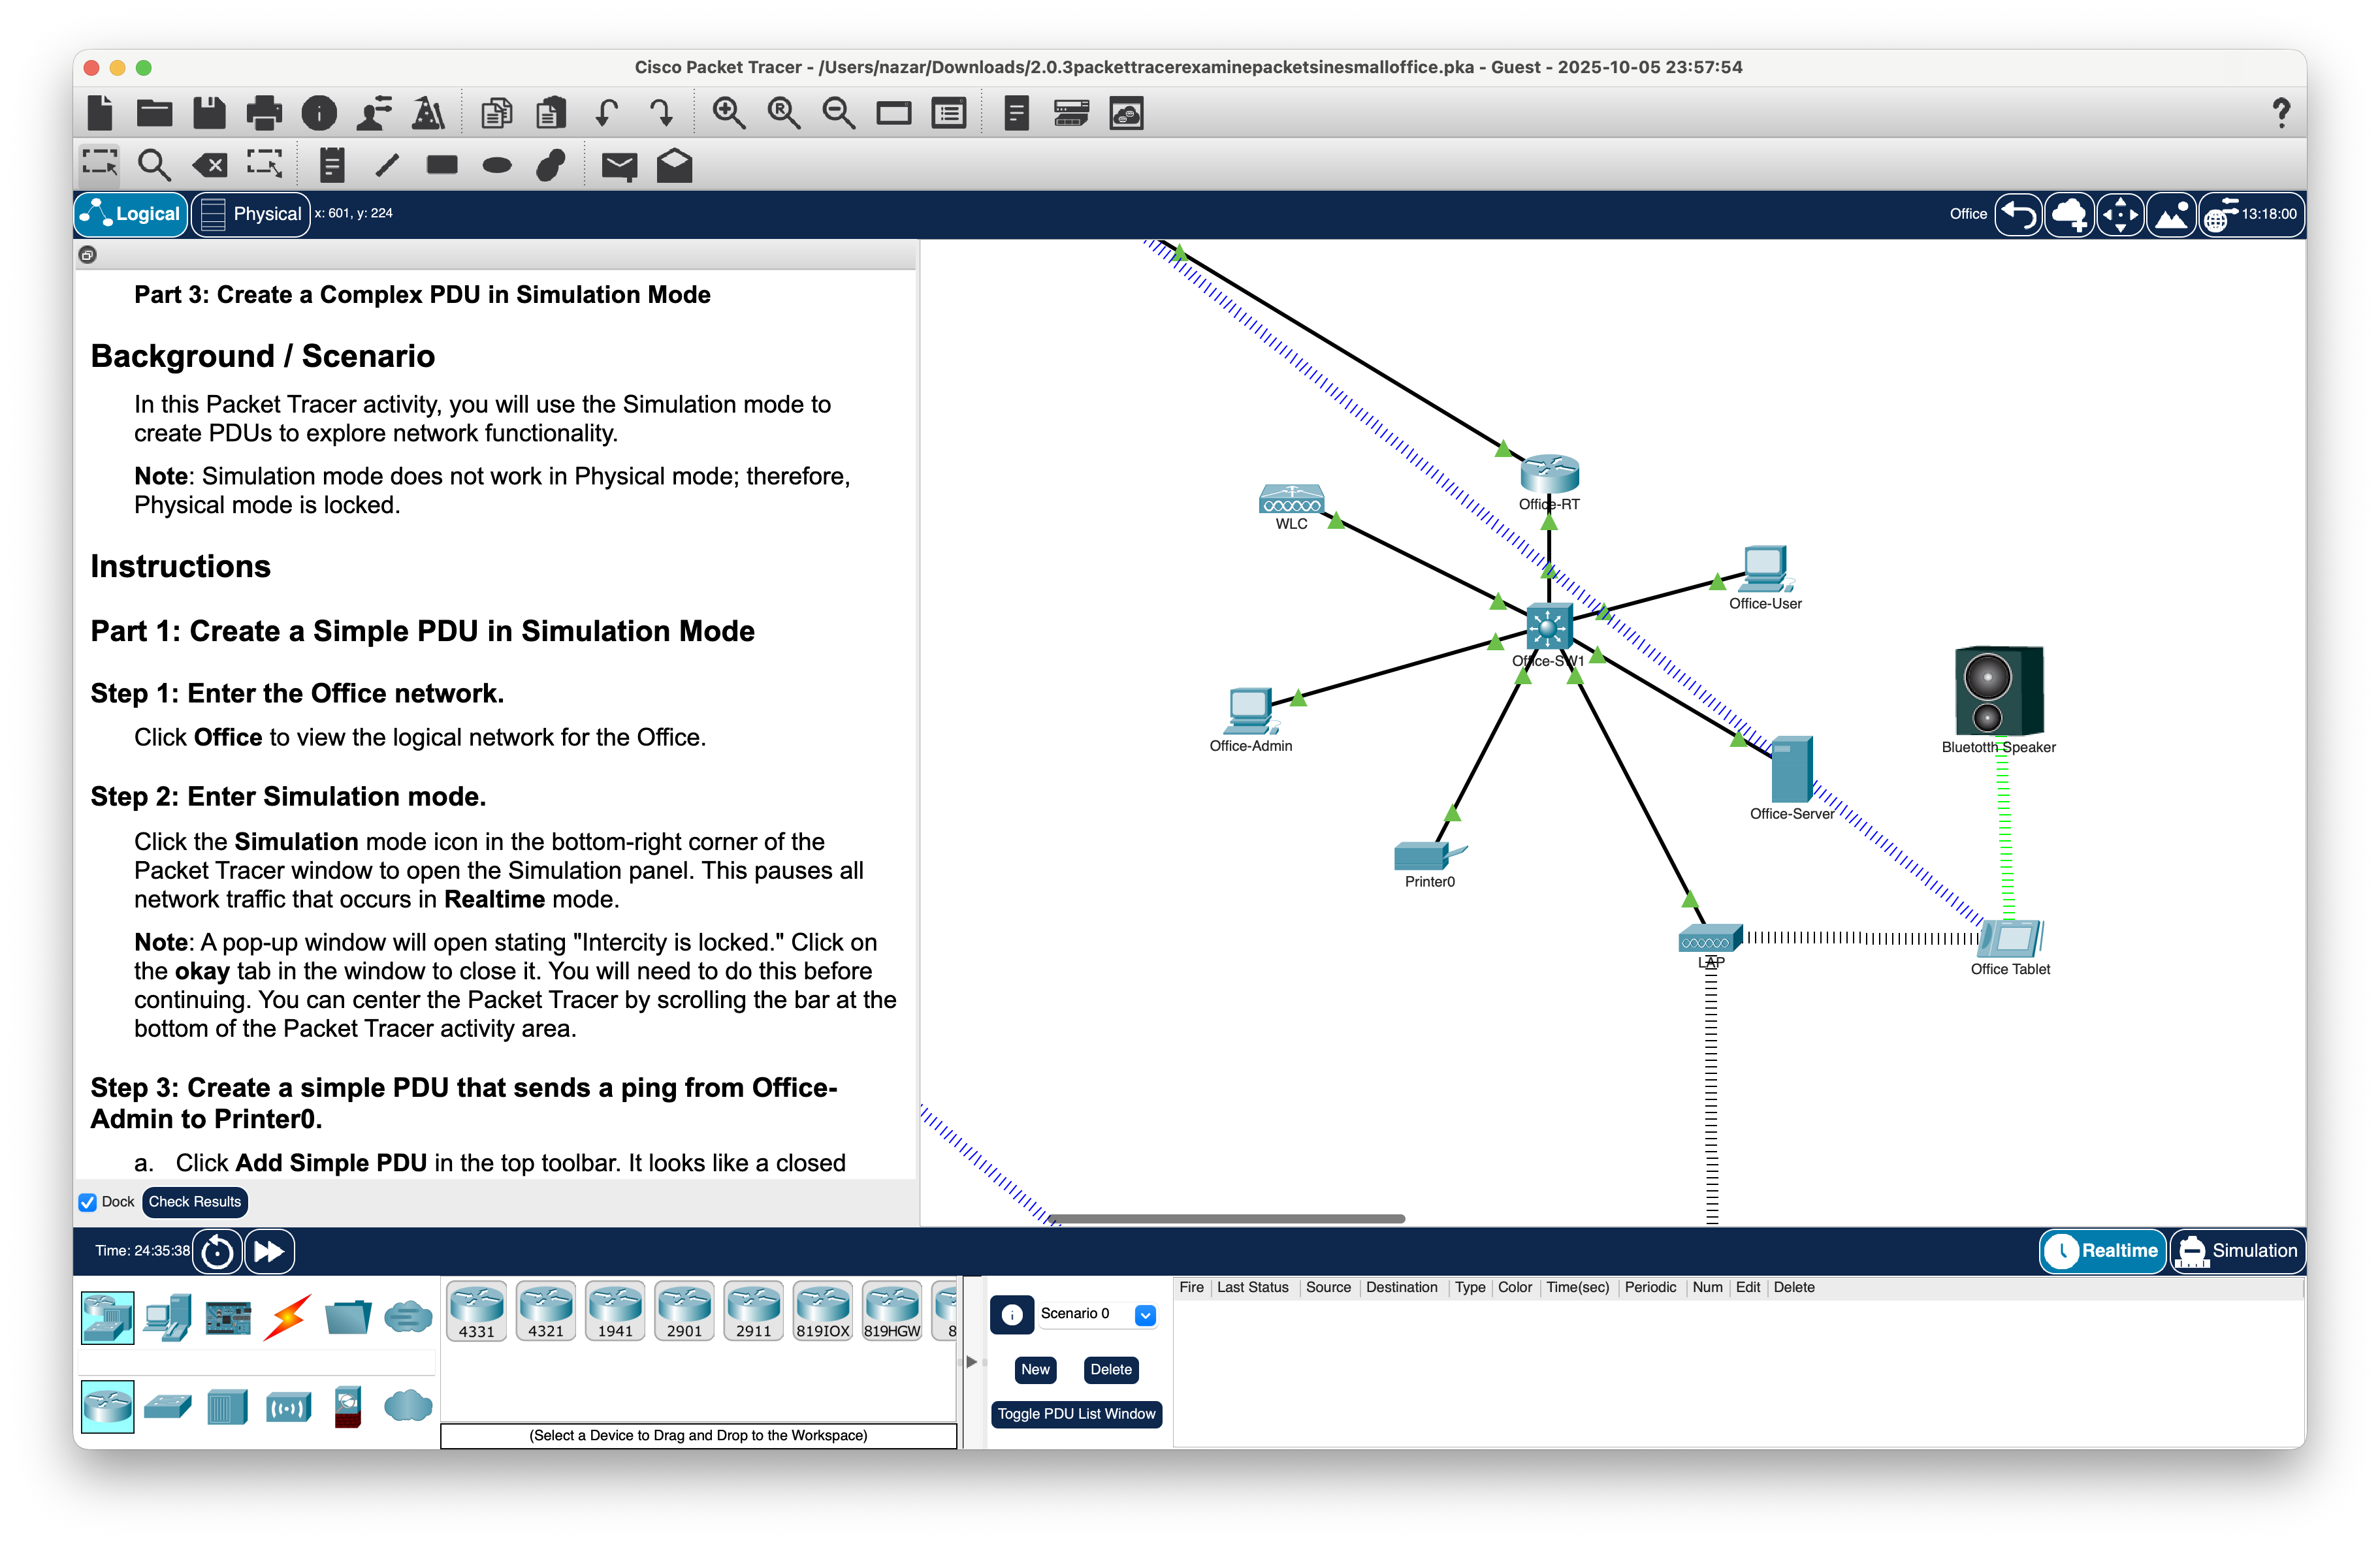Select the Wireless Devices subcategory
Image resolution: width=2380 pixels, height=1546 pixels.
288,1407
